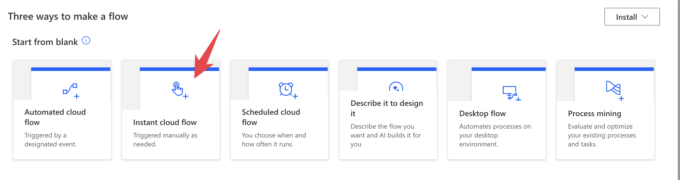Image resolution: width=680 pixels, height=180 pixels.
Task: Open the Process mining title
Action: [594, 113]
